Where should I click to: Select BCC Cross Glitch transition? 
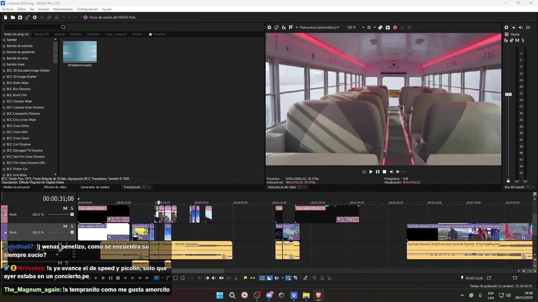(x=18, y=126)
